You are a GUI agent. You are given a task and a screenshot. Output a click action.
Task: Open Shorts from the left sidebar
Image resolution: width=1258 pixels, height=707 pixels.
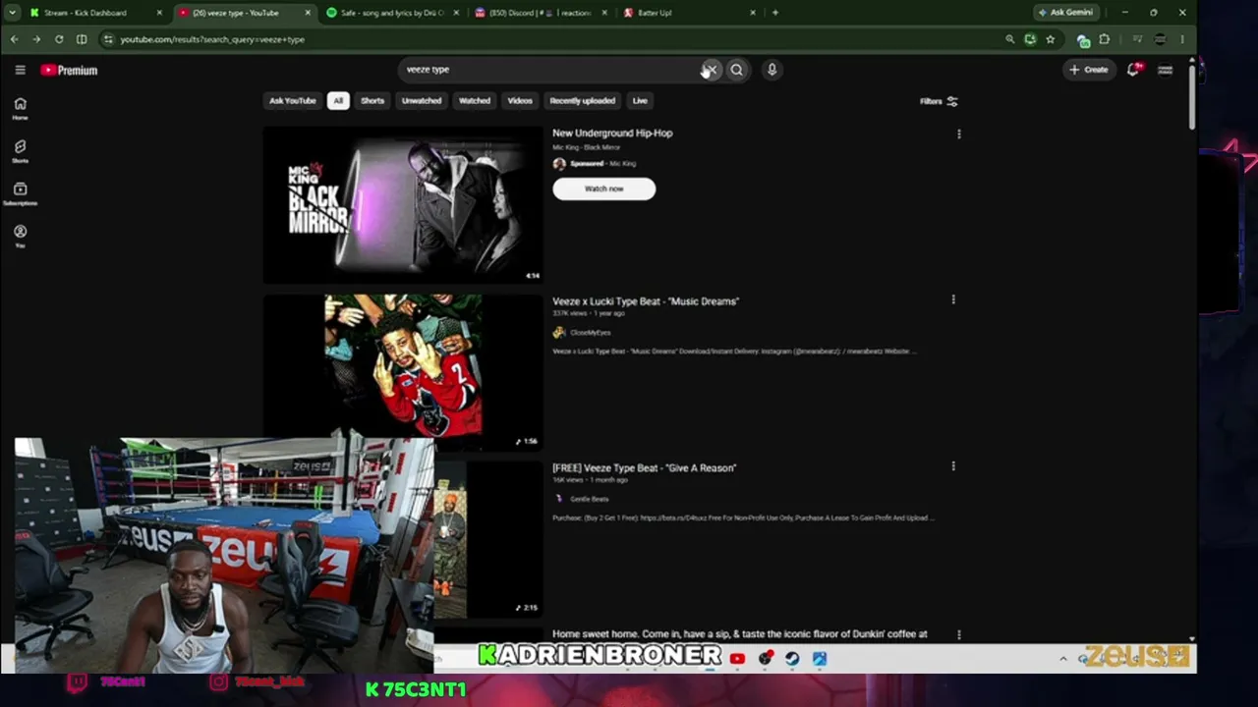20,150
